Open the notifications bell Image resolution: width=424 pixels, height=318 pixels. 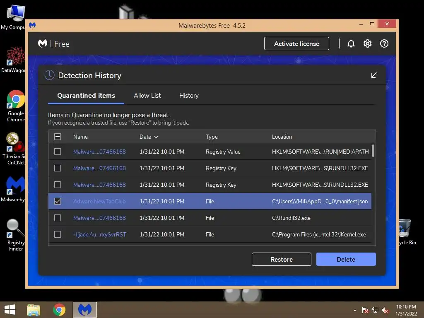pos(351,43)
